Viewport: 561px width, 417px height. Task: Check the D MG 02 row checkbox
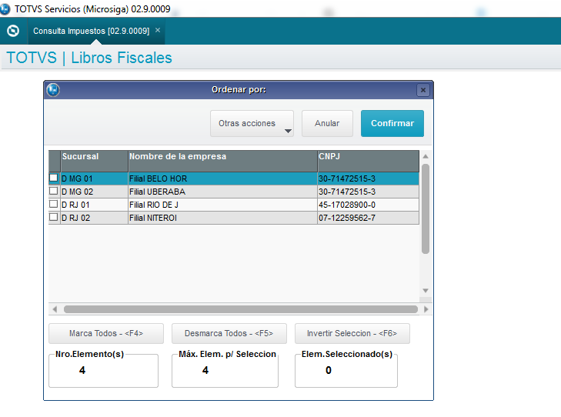coord(53,191)
